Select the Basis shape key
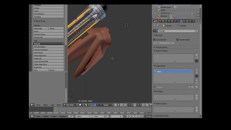The image size is (231, 130). pos(173,71)
